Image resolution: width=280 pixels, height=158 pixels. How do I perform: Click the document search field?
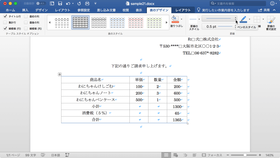(x=238, y=3)
